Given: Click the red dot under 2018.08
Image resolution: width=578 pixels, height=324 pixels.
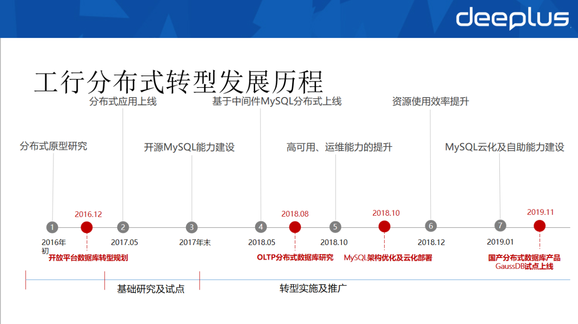Looking at the screenshot, I should pos(295,227).
